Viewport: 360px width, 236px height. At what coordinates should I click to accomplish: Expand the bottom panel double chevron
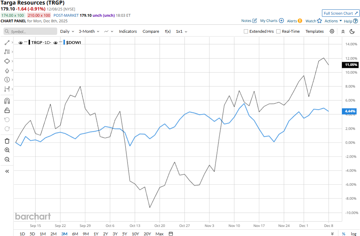(x=332, y=234)
